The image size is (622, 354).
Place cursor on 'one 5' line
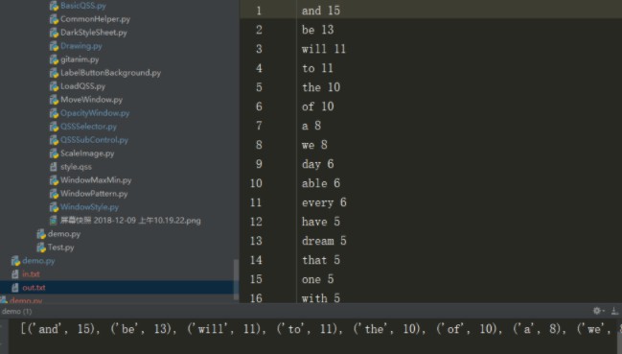(317, 279)
